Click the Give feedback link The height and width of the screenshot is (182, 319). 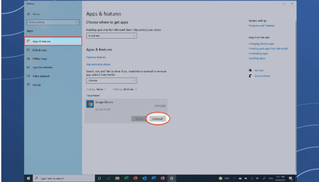[262, 76]
